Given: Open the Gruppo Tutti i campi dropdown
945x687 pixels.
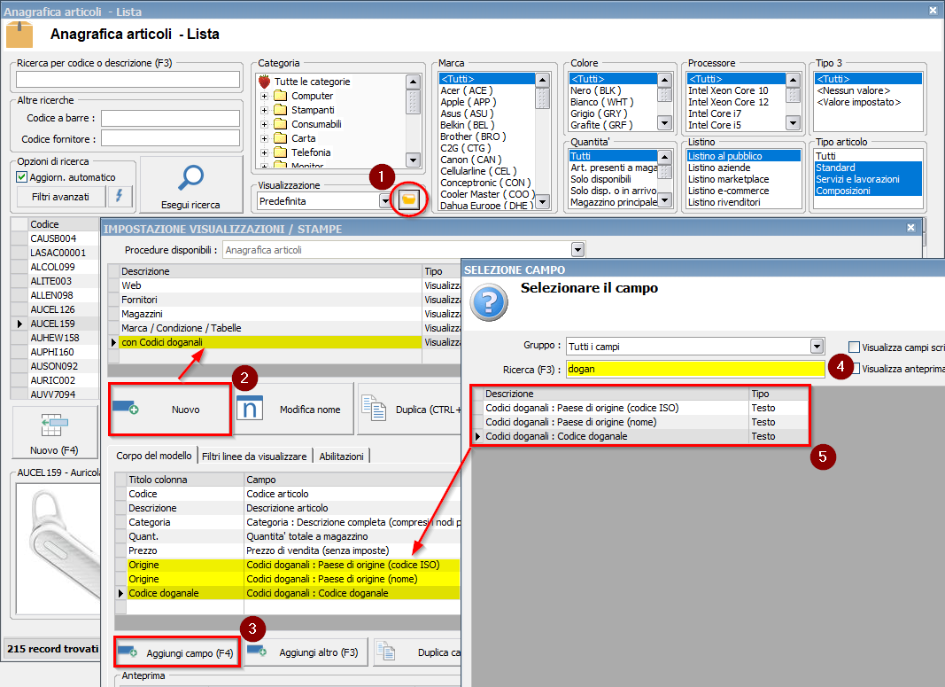Looking at the screenshot, I should (x=817, y=346).
